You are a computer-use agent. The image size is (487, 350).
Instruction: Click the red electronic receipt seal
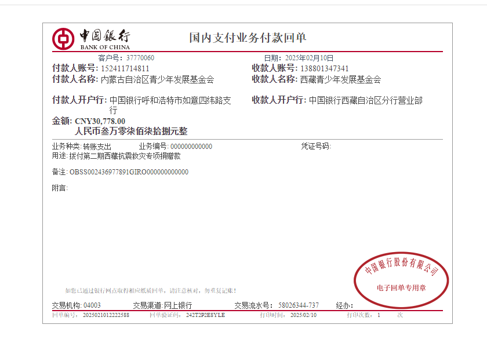coord(401,280)
